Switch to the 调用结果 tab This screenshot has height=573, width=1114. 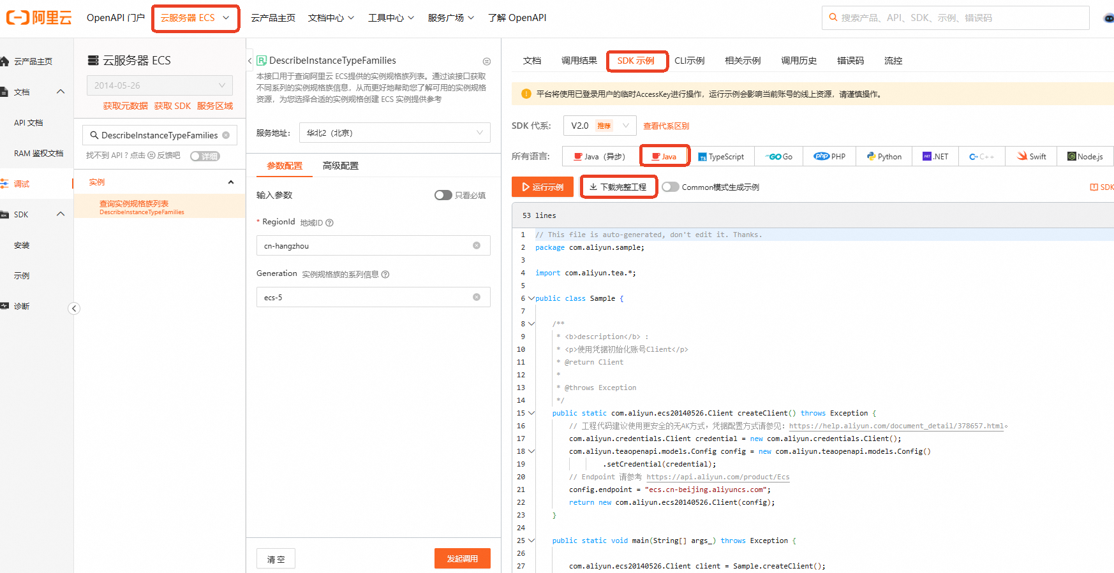pyautogui.click(x=579, y=61)
